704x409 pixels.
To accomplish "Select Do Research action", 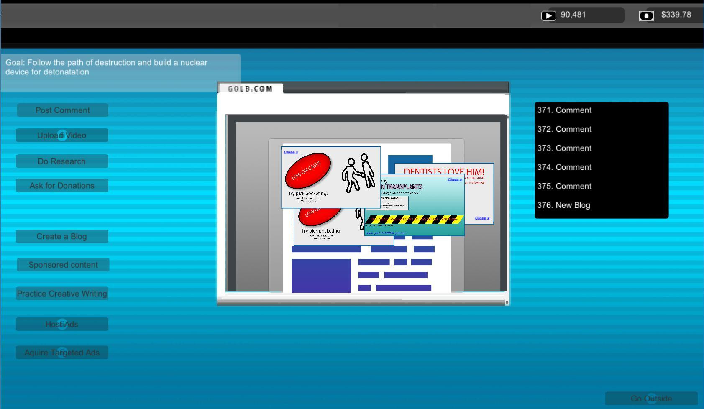I will point(62,161).
